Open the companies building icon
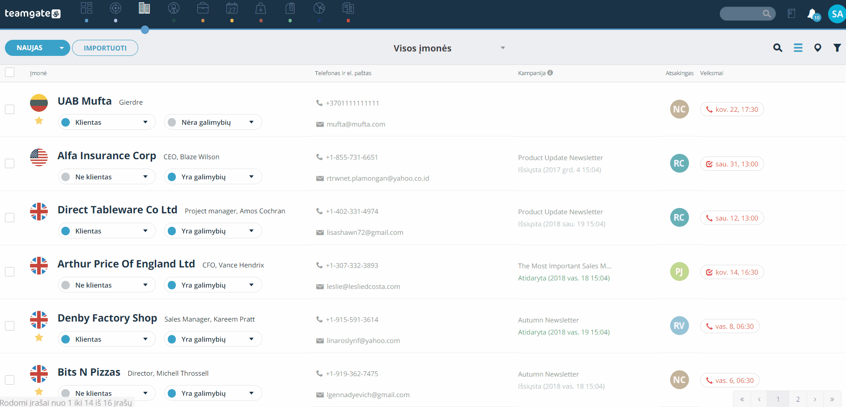846x407 pixels. [145, 8]
